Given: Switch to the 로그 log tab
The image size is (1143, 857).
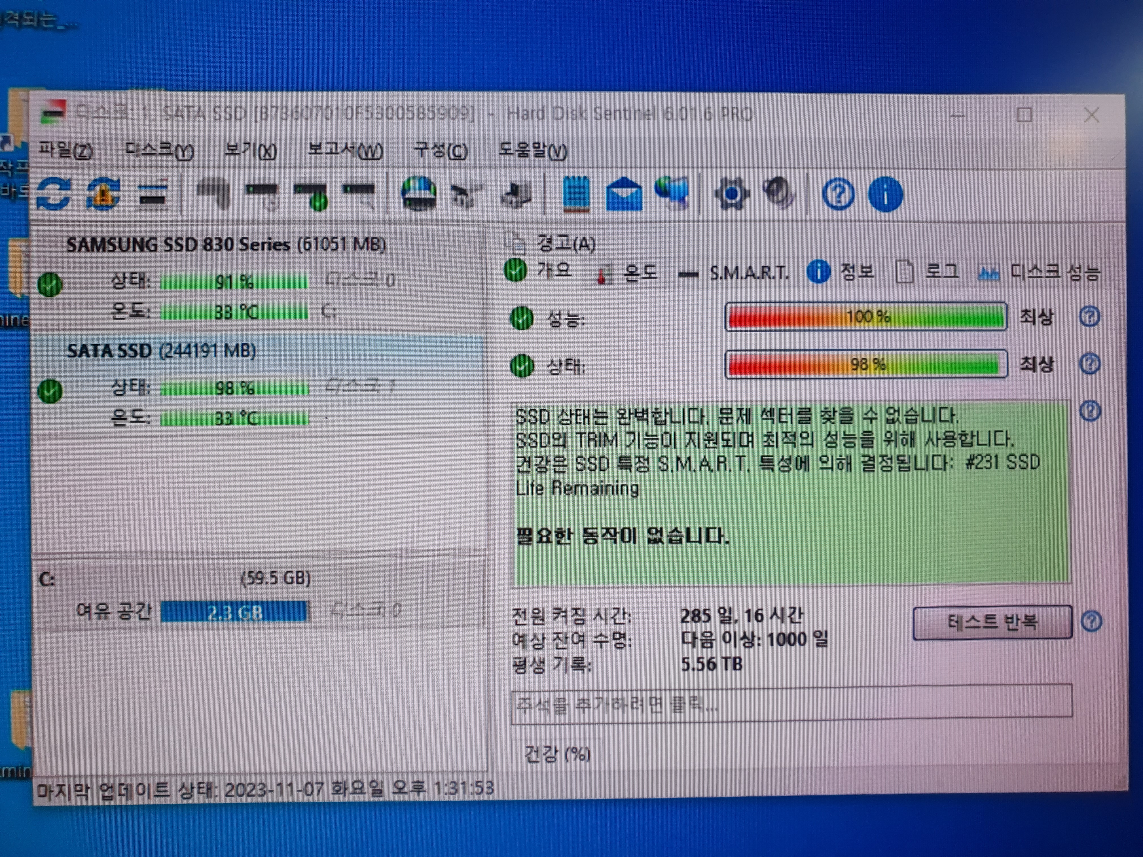Looking at the screenshot, I should (x=927, y=272).
